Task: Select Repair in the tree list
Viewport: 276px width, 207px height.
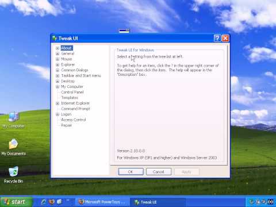Action: tap(66, 125)
